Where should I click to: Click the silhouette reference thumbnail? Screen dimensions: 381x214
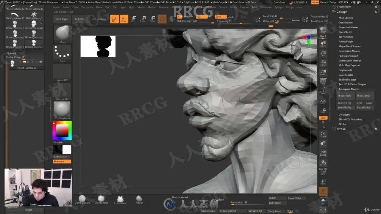pyautogui.click(x=98, y=46)
